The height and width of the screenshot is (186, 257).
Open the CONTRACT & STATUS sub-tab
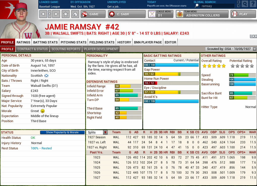pos(33,49)
